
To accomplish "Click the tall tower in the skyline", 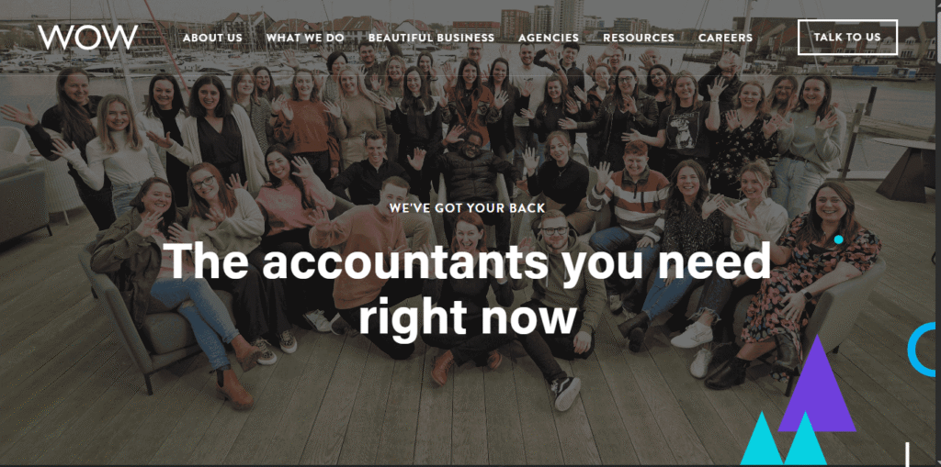I will (x=568, y=17).
